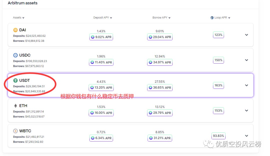
Task: Click the Loop APR header icon
Action: pos(212,18)
